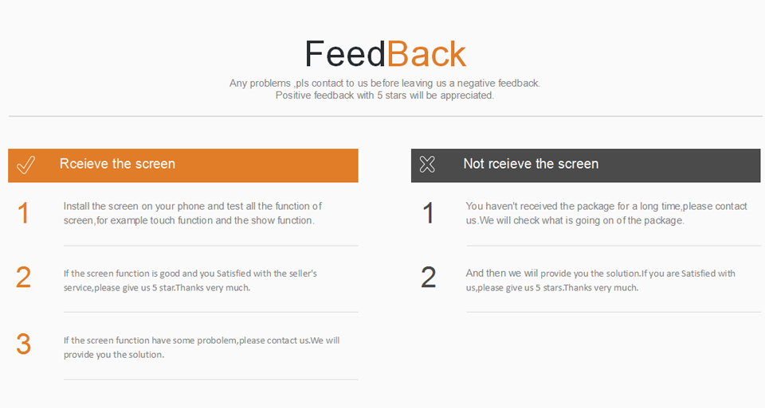
Task: Click the "Positive feedback with 5 stars" line
Action: coord(384,95)
